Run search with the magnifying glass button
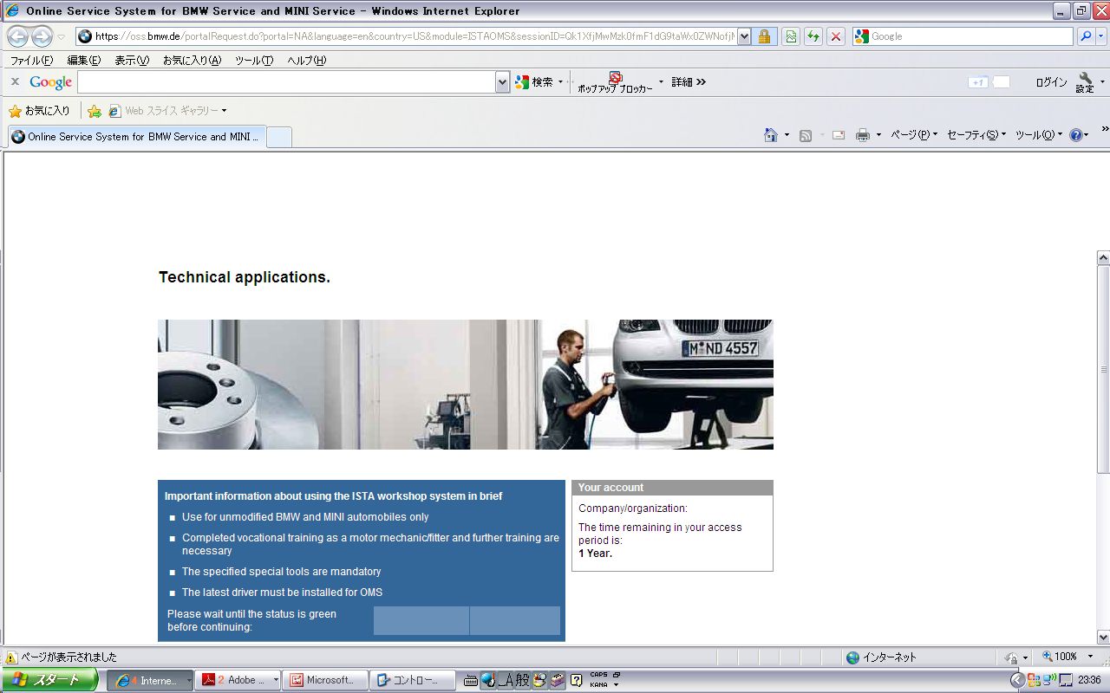Viewport: 1110px width, 693px height. [1085, 36]
